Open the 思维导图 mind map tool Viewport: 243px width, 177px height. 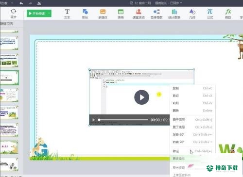pos(156,14)
